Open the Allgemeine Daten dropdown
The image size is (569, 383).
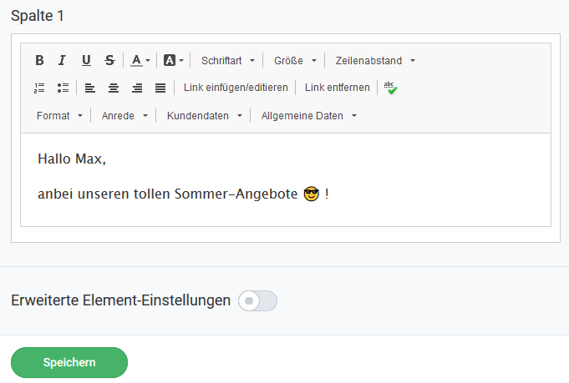[x=309, y=116]
